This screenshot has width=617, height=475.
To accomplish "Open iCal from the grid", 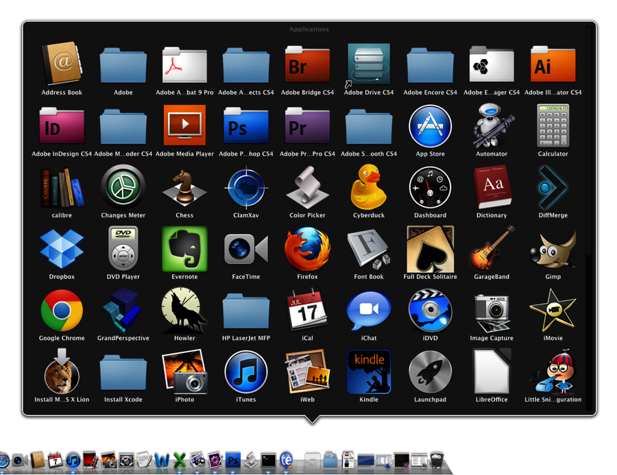I will (307, 310).
